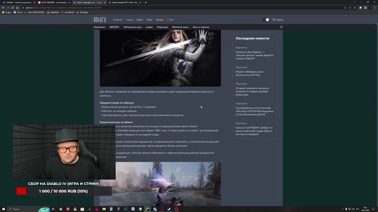The height and width of the screenshot is (212, 378).
Task: Switch to the second browser tab
Action: [54, 2]
